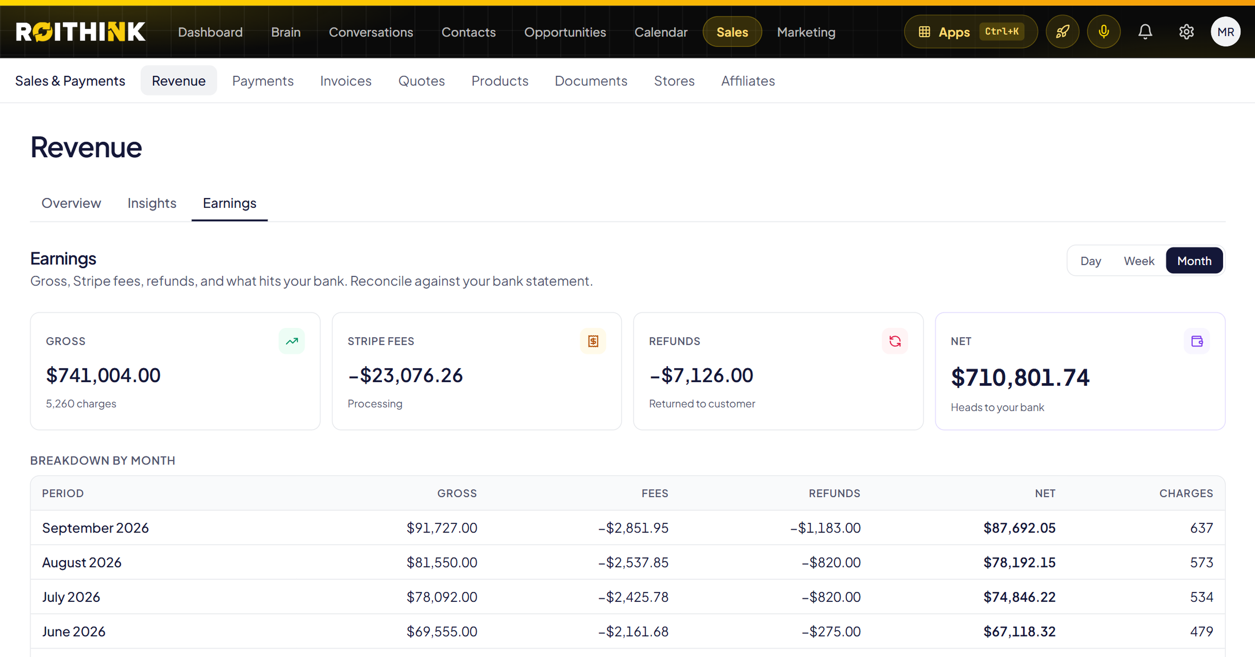Open Opportunities in top navigation
Screen dimensions: 1255x657
coord(565,32)
